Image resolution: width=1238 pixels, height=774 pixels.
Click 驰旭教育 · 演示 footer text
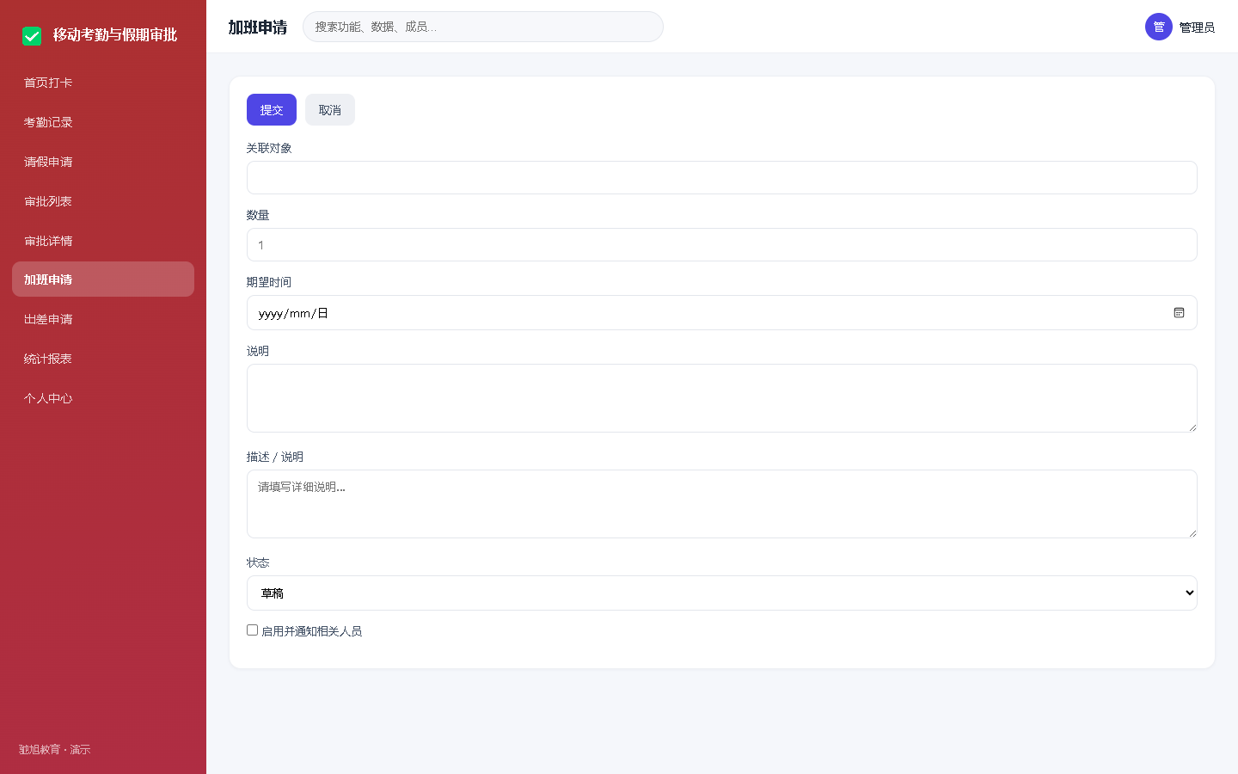pos(55,750)
